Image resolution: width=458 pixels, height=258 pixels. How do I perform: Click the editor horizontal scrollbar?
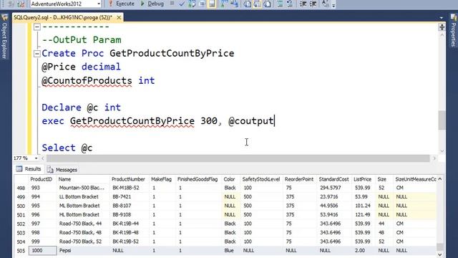[x=238, y=158]
